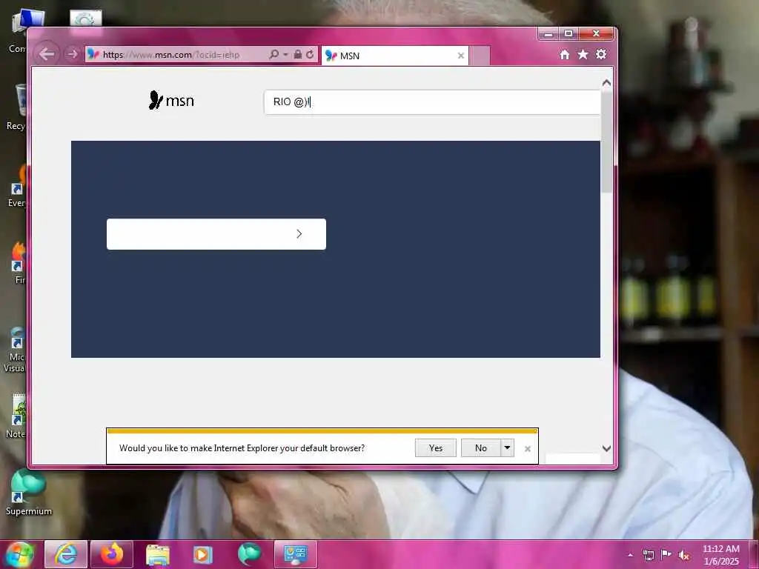The height and width of the screenshot is (569, 759).
Task: Click the Forward navigation arrow
Action: coord(72,54)
